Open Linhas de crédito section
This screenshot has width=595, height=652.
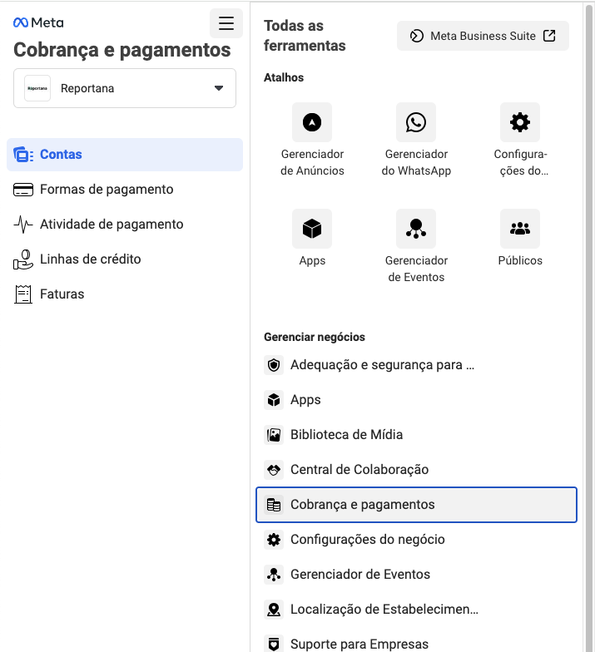coord(91,259)
